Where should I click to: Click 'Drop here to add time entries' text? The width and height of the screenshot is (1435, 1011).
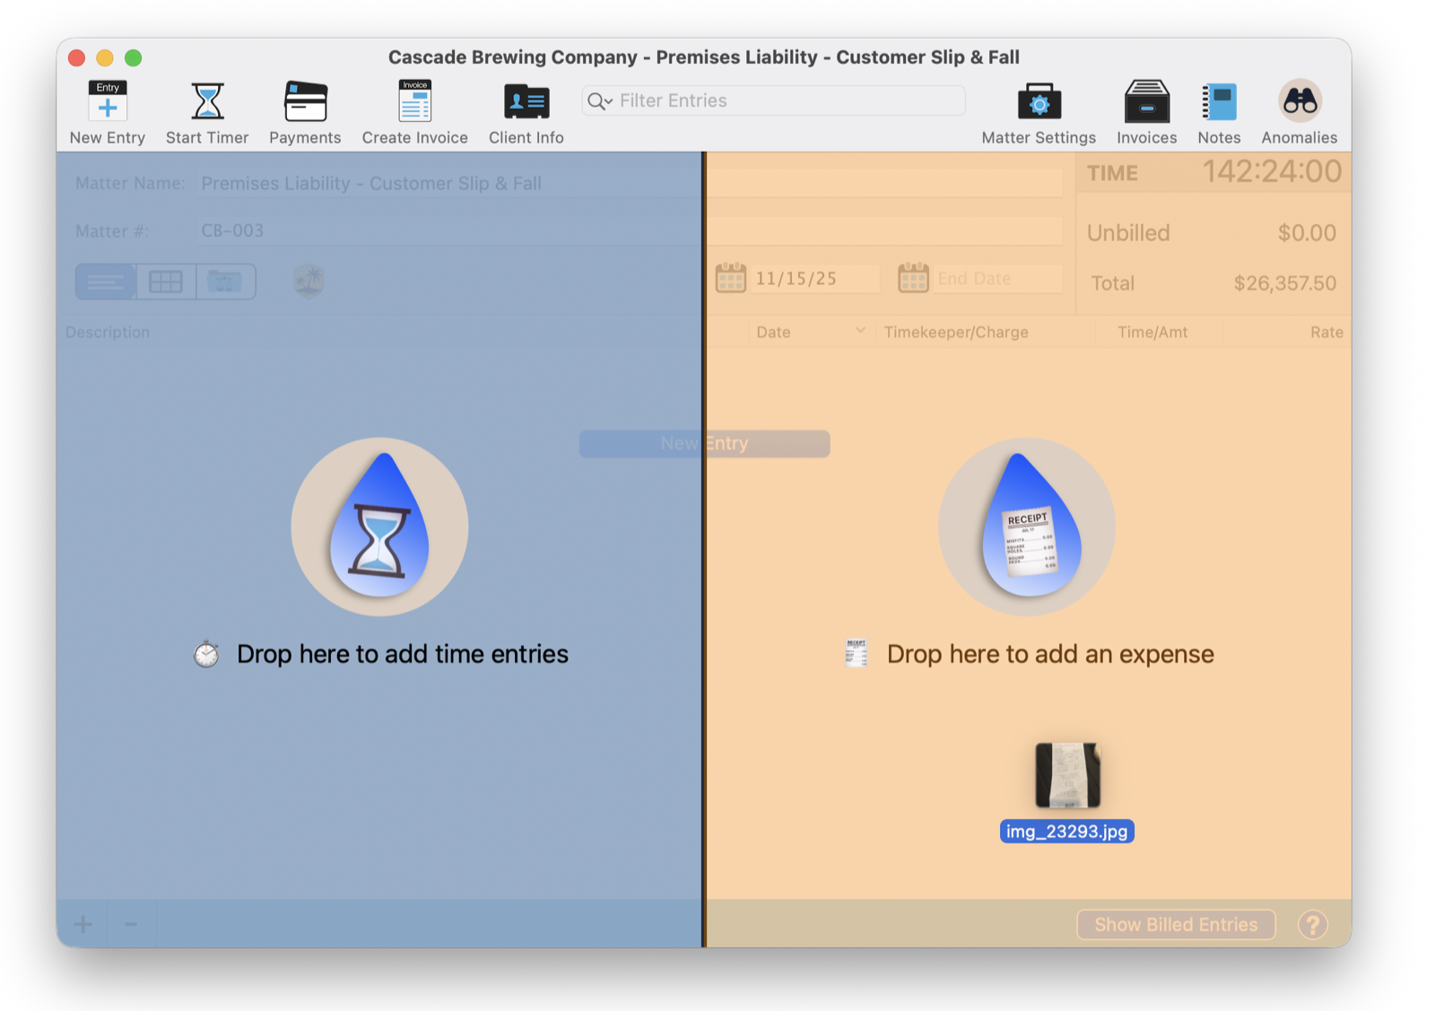tap(403, 654)
